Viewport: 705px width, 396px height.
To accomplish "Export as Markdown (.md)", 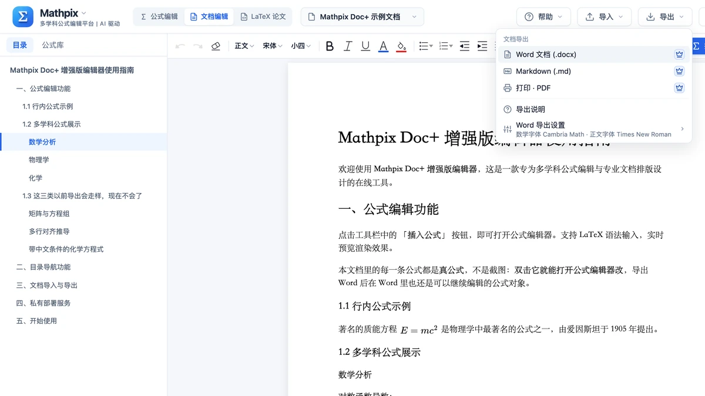I will coord(594,71).
